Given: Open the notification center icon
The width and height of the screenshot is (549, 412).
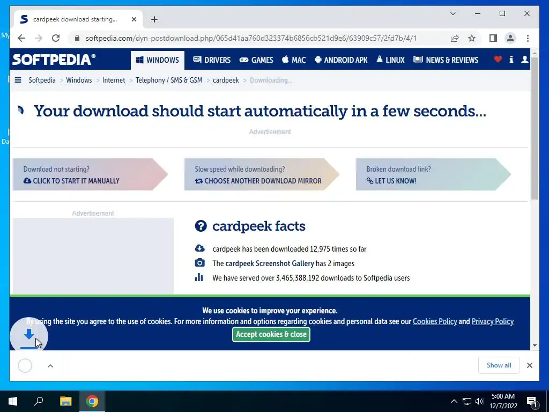Looking at the screenshot, I should point(532,402).
